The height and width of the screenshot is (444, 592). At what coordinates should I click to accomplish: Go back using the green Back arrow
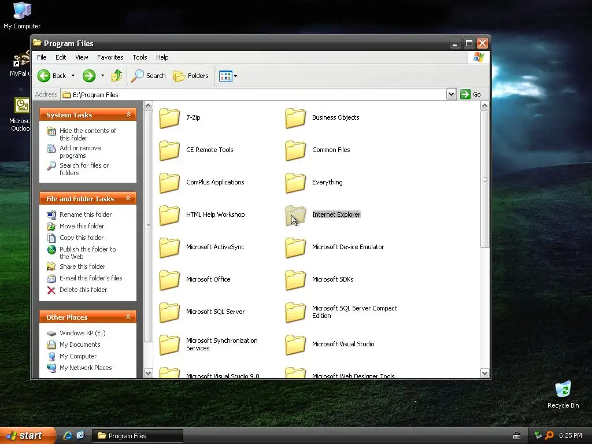(44, 76)
